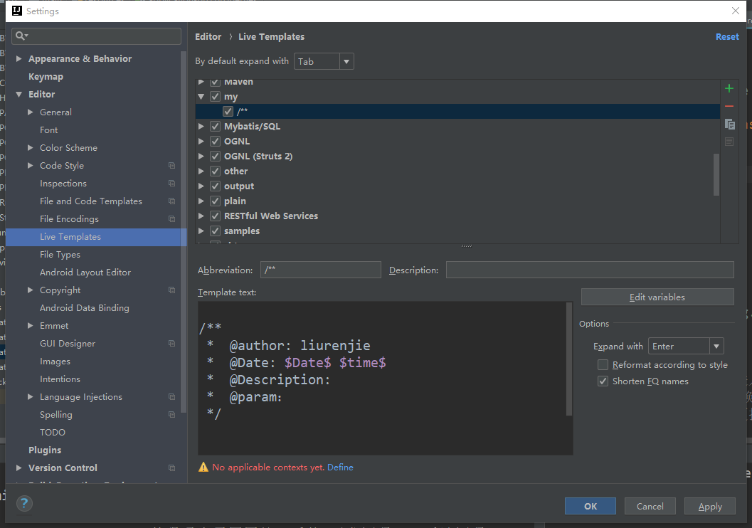Image resolution: width=752 pixels, height=528 pixels.
Task: Click project-level icon beside Inspections
Action: [x=171, y=183]
